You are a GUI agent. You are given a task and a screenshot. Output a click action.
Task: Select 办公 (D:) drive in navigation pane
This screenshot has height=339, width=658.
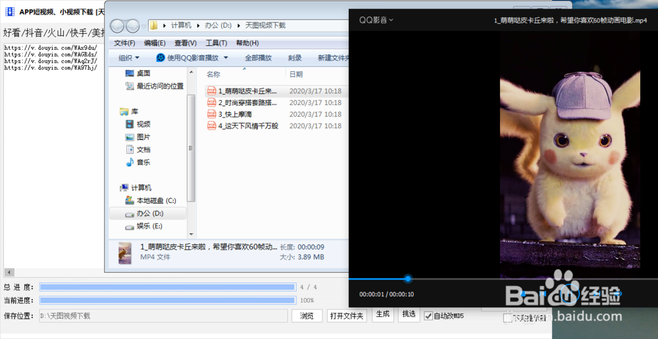point(147,214)
